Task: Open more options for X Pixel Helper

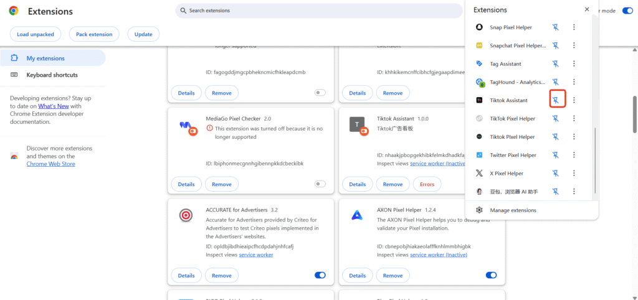Action: (x=574, y=173)
